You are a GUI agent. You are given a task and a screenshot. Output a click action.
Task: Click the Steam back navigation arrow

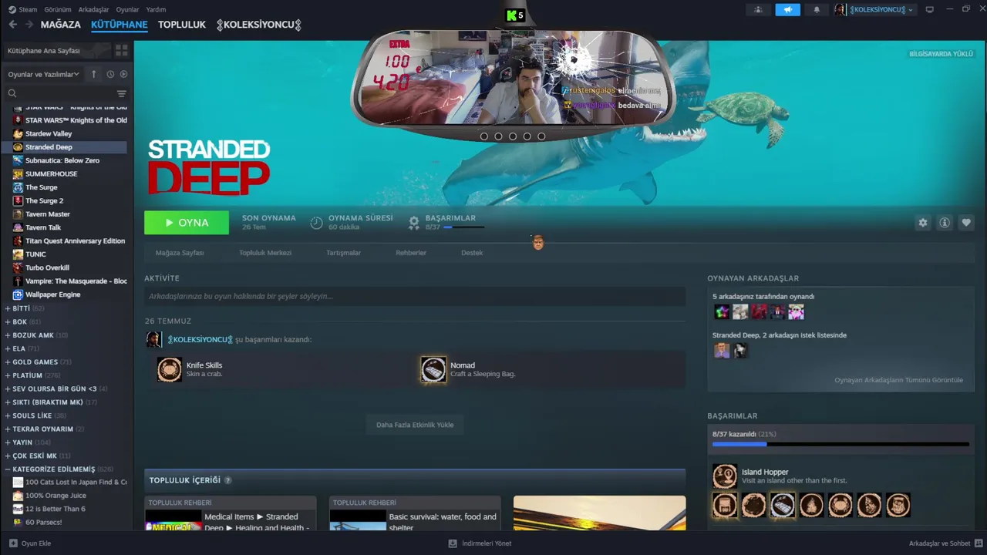pyautogui.click(x=12, y=25)
